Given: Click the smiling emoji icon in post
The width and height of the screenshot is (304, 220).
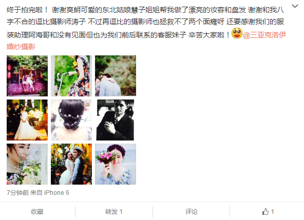Looking at the screenshot, I should (x=237, y=33).
